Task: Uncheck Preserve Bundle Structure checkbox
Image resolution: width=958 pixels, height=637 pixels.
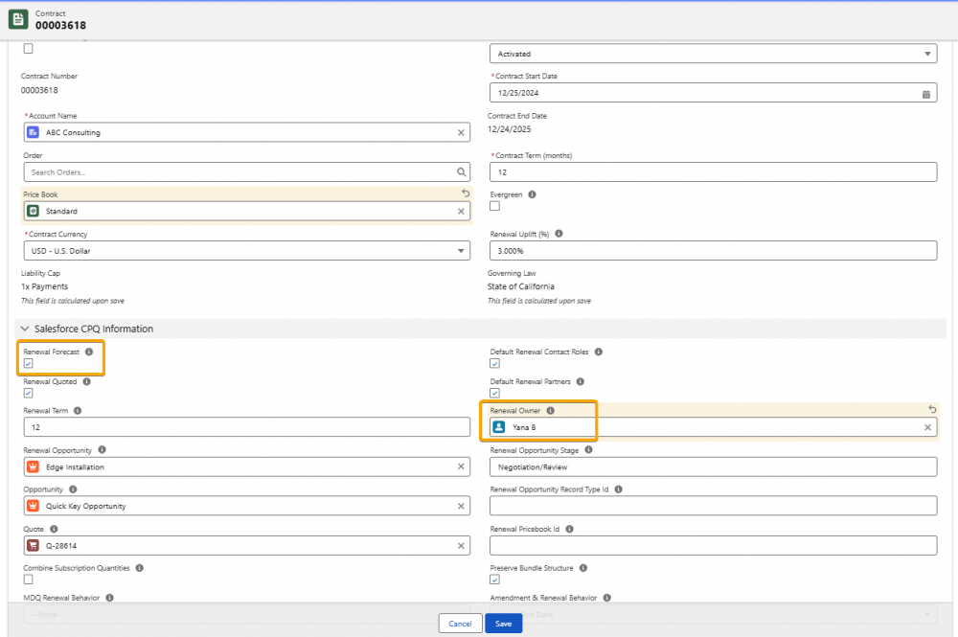Action: [495, 580]
